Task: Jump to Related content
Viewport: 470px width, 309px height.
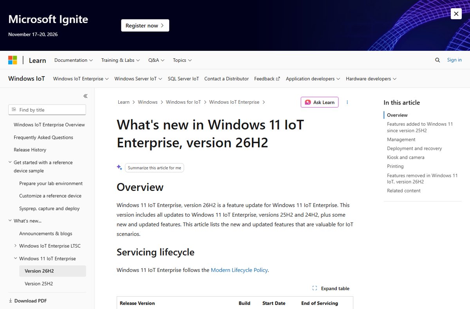Action: (x=404, y=190)
